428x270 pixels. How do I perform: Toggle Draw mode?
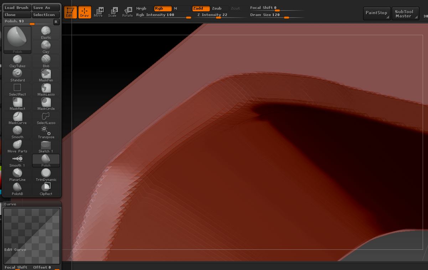click(x=84, y=12)
